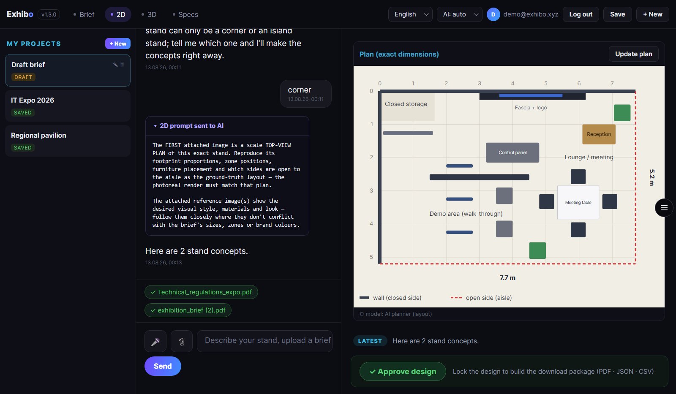Attach a file with the paperclip button
676x394 pixels.
click(x=182, y=341)
